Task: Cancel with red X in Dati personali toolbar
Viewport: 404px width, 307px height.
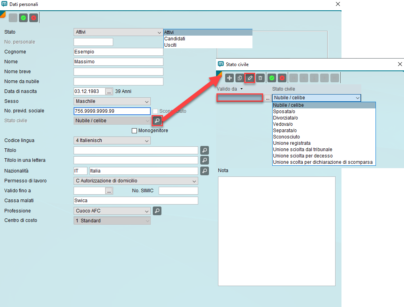Action: tap(34, 18)
